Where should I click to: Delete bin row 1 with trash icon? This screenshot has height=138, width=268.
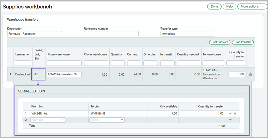(x=235, y=113)
